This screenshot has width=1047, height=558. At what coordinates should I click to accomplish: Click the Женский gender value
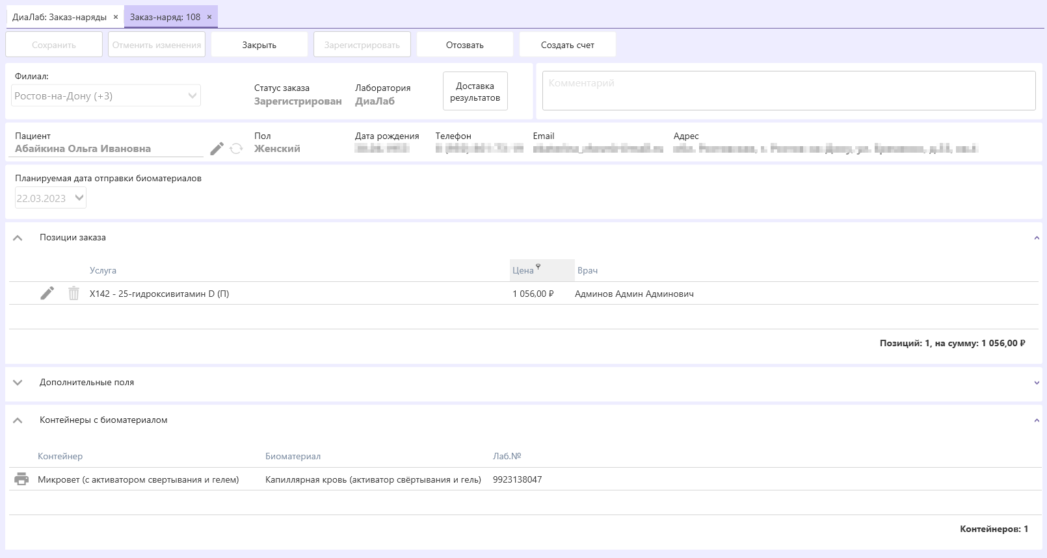pyautogui.click(x=277, y=149)
